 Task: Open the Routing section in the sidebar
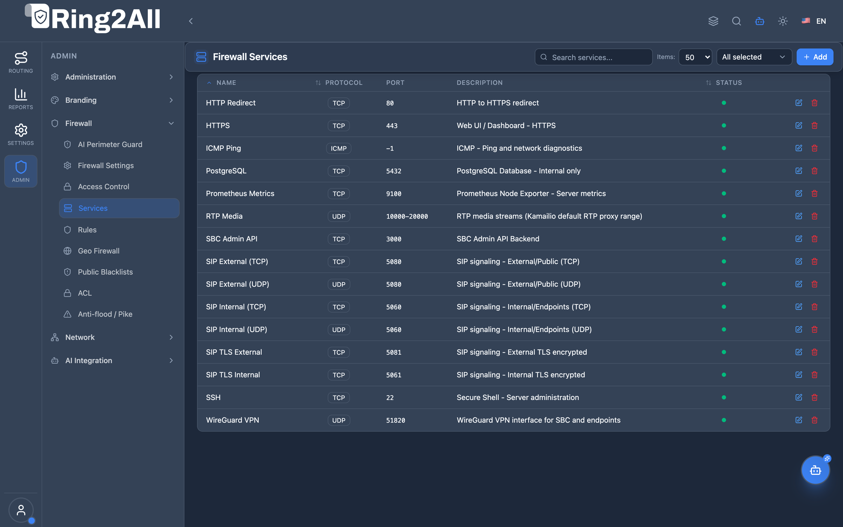pos(21,62)
